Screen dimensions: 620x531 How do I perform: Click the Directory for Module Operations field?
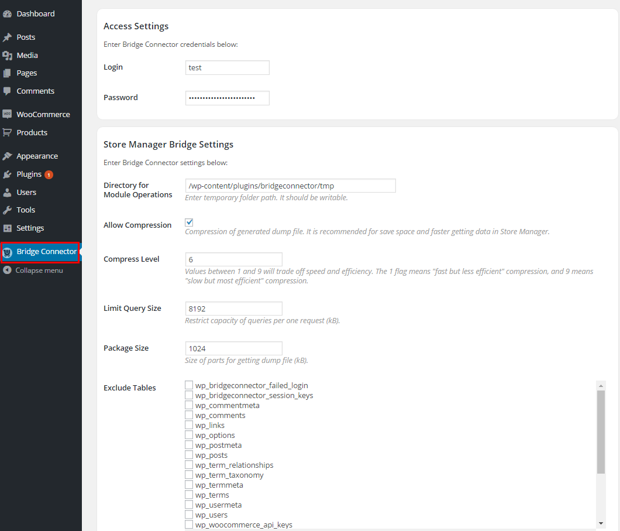click(290, 186)
